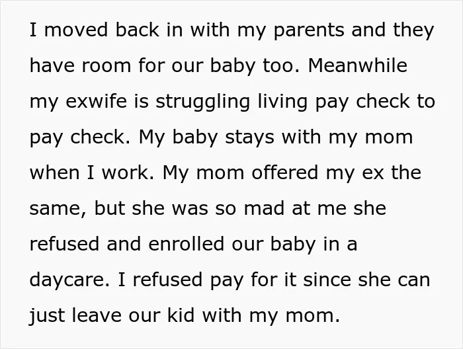Click the word "struggling" in third line
The image size is (463, 349).
[202, 102]
